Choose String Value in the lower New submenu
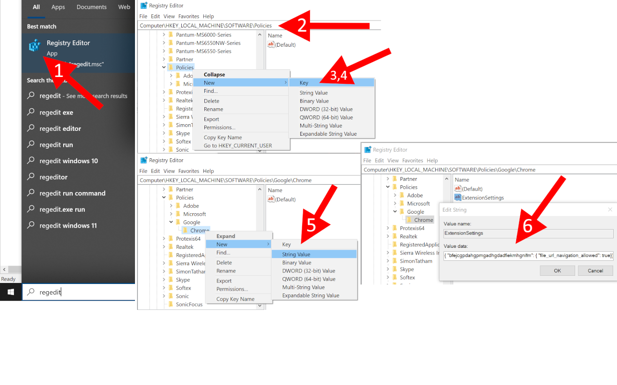The height and width of the screenshot is (385, 617). tap(314, 254)
